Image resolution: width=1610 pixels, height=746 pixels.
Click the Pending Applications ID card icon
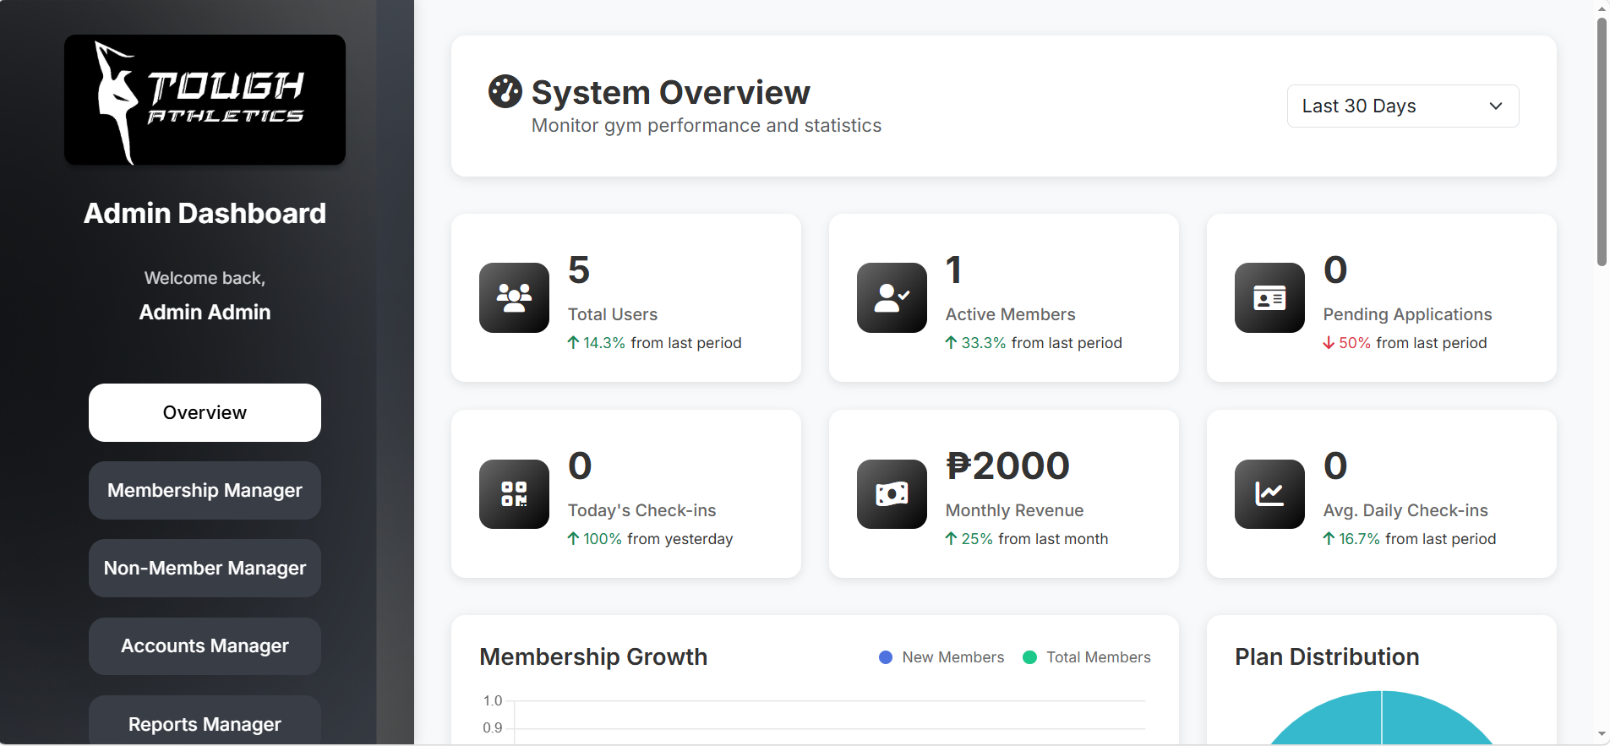[1269, 297]
